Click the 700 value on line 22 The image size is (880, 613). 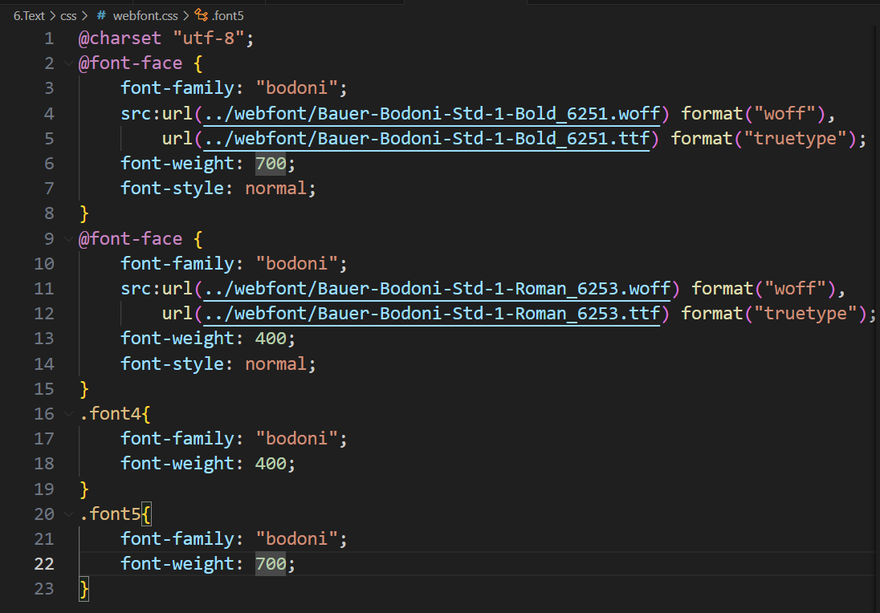click(271, 563)
